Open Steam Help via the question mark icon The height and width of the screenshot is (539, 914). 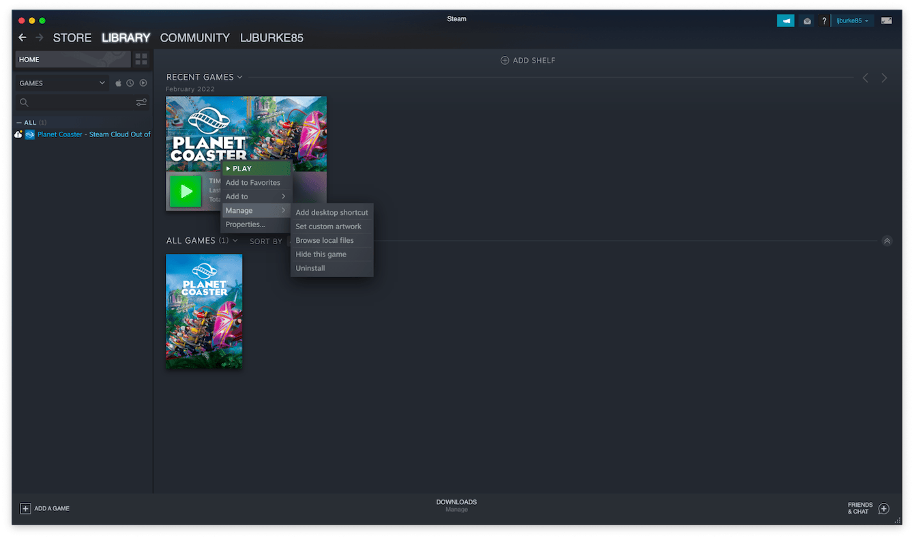[824, 20]
